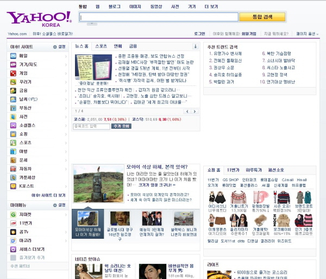
Task: Click the login link
Action: click(x=199, y=34)
